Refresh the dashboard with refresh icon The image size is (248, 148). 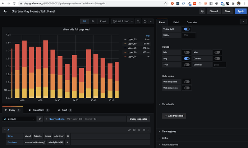(145, 21)
